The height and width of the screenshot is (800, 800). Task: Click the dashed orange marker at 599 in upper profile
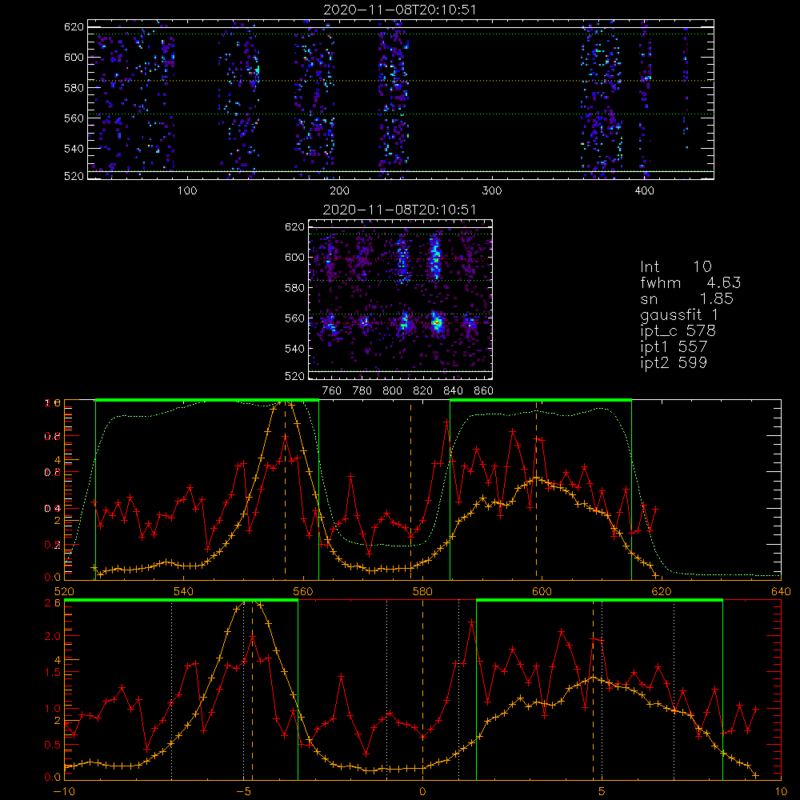pyautogui.click(x=536, y=490)
